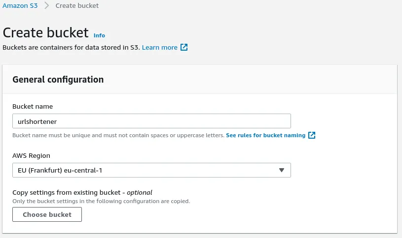This screenshot has height=238, width=402.
Task: Click the breadcrumb chevron separator arrow
Action: coord(46,6)
